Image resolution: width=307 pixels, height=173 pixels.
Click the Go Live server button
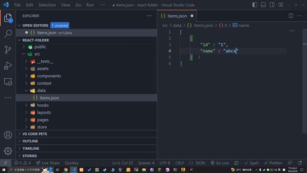point(220,163)
